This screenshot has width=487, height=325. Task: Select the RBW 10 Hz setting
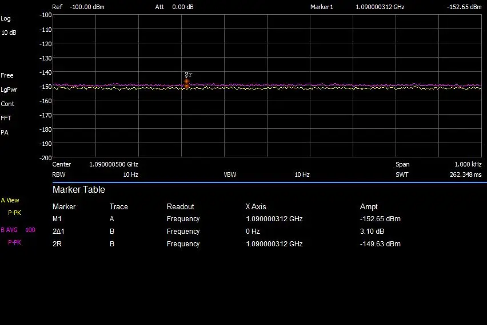point(130,174)
